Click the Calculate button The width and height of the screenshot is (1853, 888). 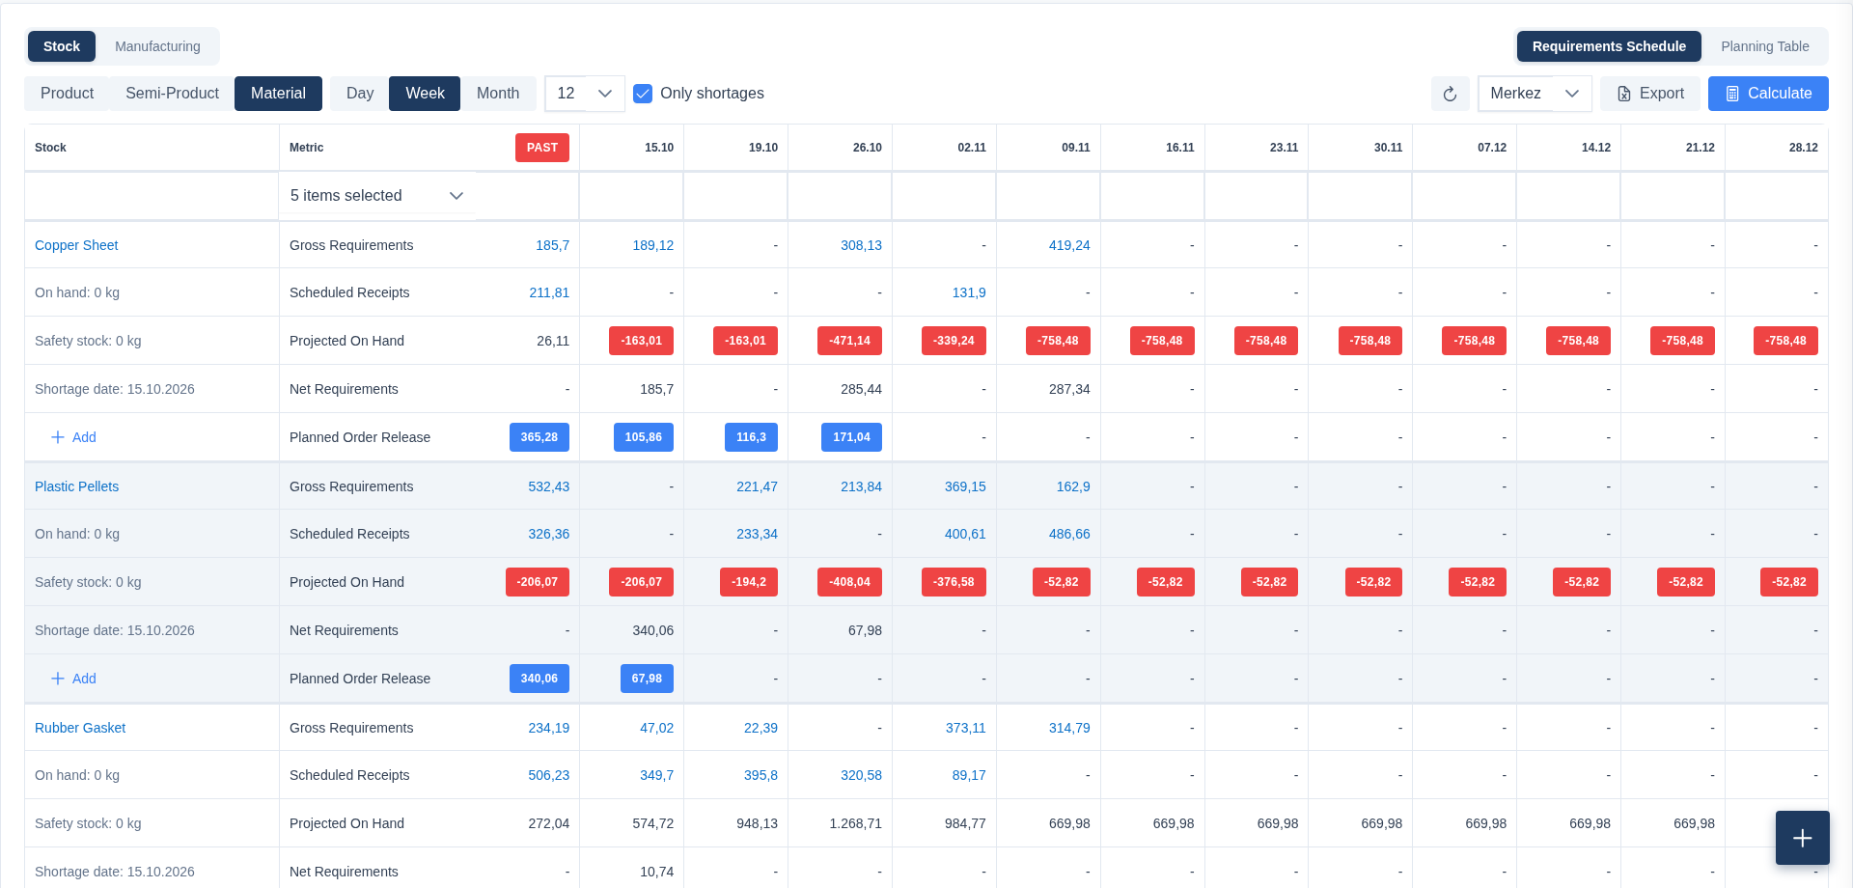click(1768, 94)
